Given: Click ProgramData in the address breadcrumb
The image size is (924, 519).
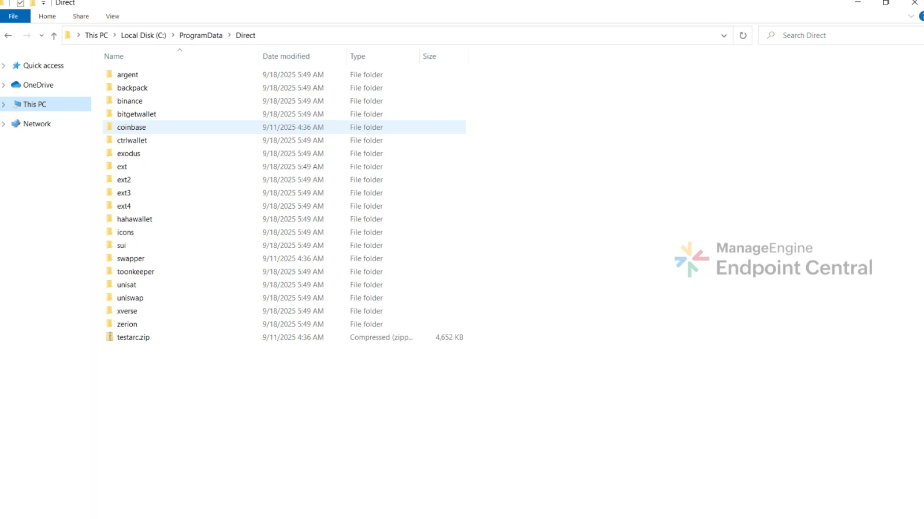Looking at the screenshot, I should pos(200,36).
